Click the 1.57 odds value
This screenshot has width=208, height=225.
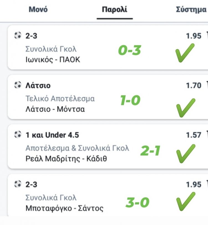click(x=194, y=135)
